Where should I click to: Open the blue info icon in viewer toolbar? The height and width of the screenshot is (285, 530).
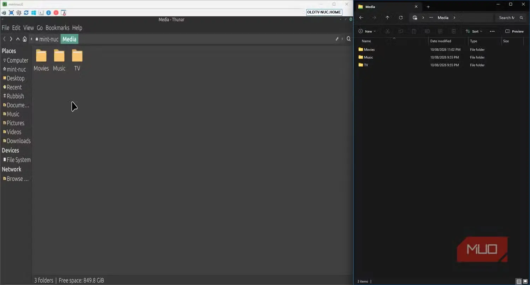tap(48, 13)
